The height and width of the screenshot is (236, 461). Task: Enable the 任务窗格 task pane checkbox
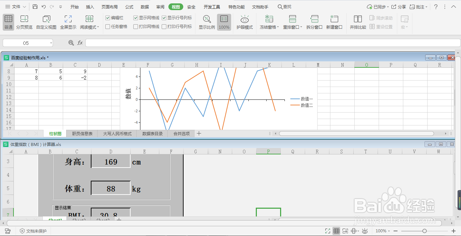108,27
